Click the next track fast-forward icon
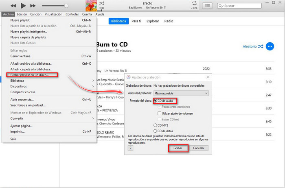285x188 pixels. click(x=33, y=6)
